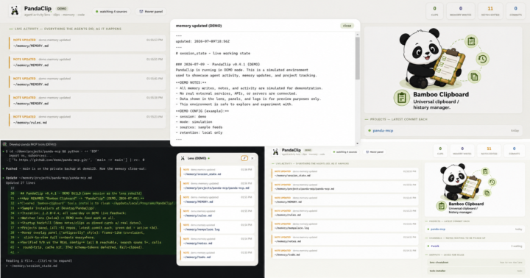The image size is (530, 278).
Task: Click the green status dot next to Lens (DEMO)
Action: (x=209, y=158)
